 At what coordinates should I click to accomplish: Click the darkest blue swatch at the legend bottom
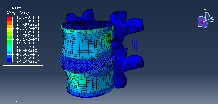click(x=10, y=60)
